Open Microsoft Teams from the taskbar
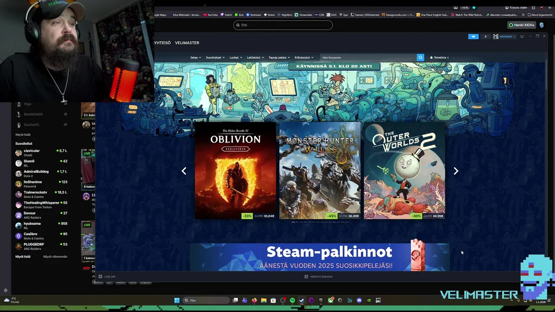Image resolution: width=555 pixels, height=312 pixels. 245,300
